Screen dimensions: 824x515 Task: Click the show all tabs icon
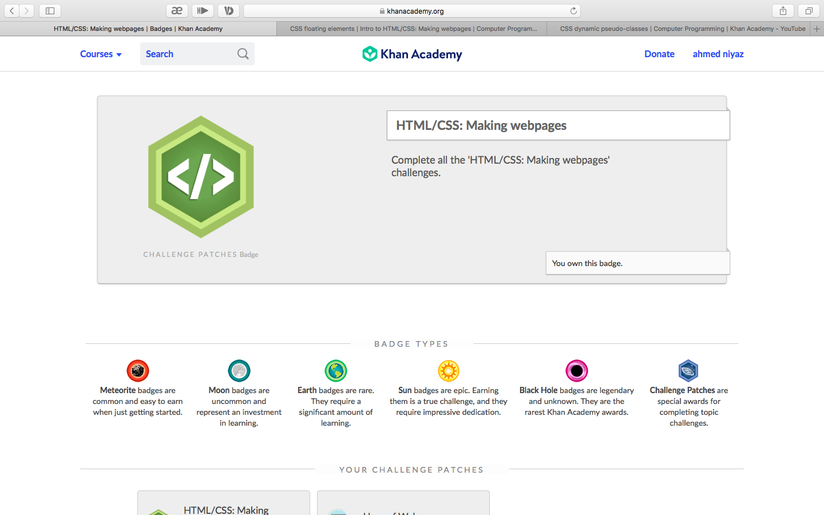[809, 10]
